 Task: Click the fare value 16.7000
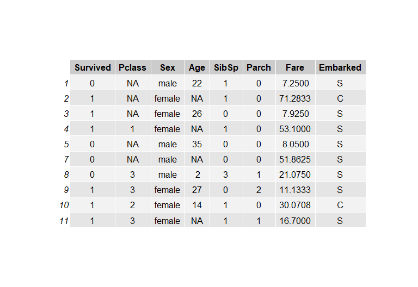click(x=295, y=221)
